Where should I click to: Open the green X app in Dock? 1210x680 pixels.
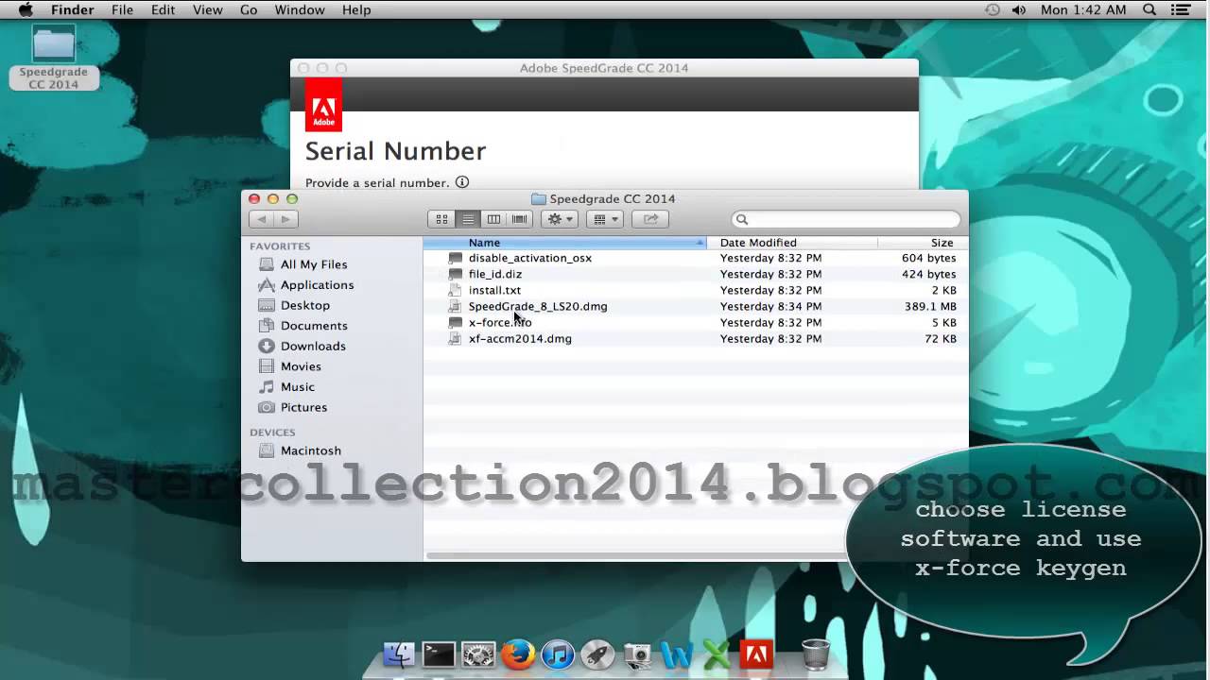click(x=717, y=654)
